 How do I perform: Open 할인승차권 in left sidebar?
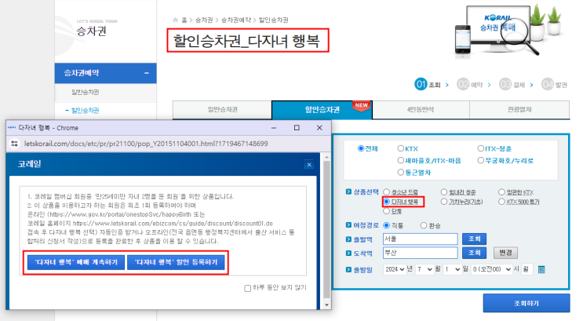86,111
